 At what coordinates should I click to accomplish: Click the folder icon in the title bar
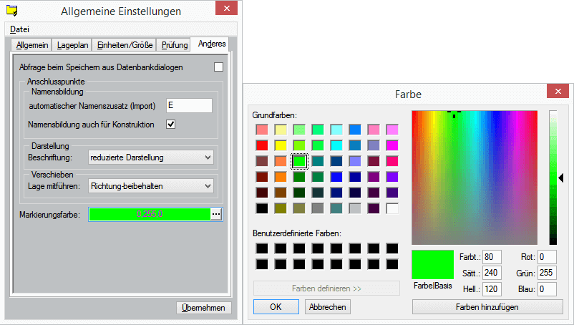[x=11, y=11]
